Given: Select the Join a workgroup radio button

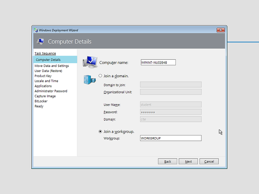Looking at the screenshot, I should (100, 131).
